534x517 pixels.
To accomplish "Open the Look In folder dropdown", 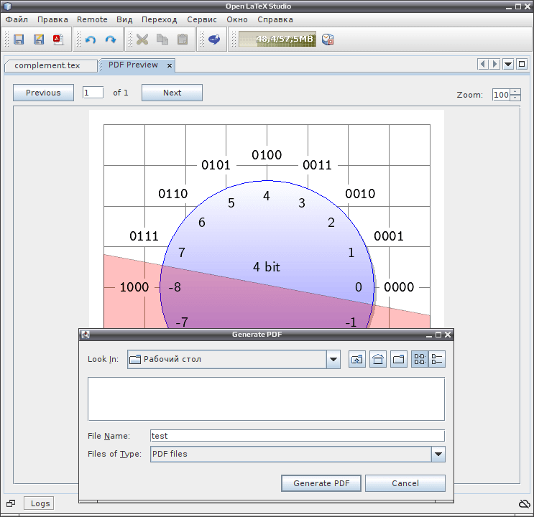I will (x=333, y=359).
